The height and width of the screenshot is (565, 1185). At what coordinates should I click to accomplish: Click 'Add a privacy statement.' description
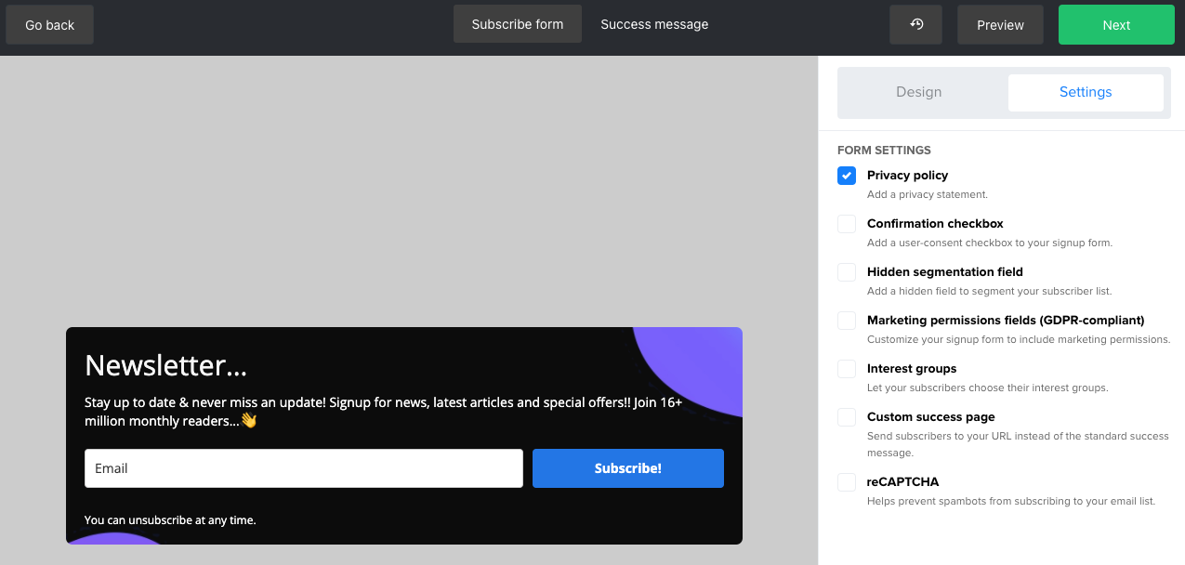928,195
